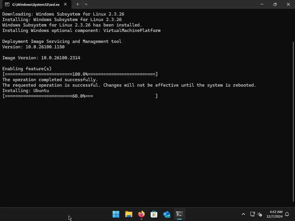The image size is (295, 221).
Task: Open the Windows Start menu
Action: pyautogui.click(x=116, y=214)
